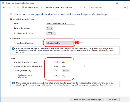
Task: Click the Taille (maximale) value field
Action: [53, 70]
